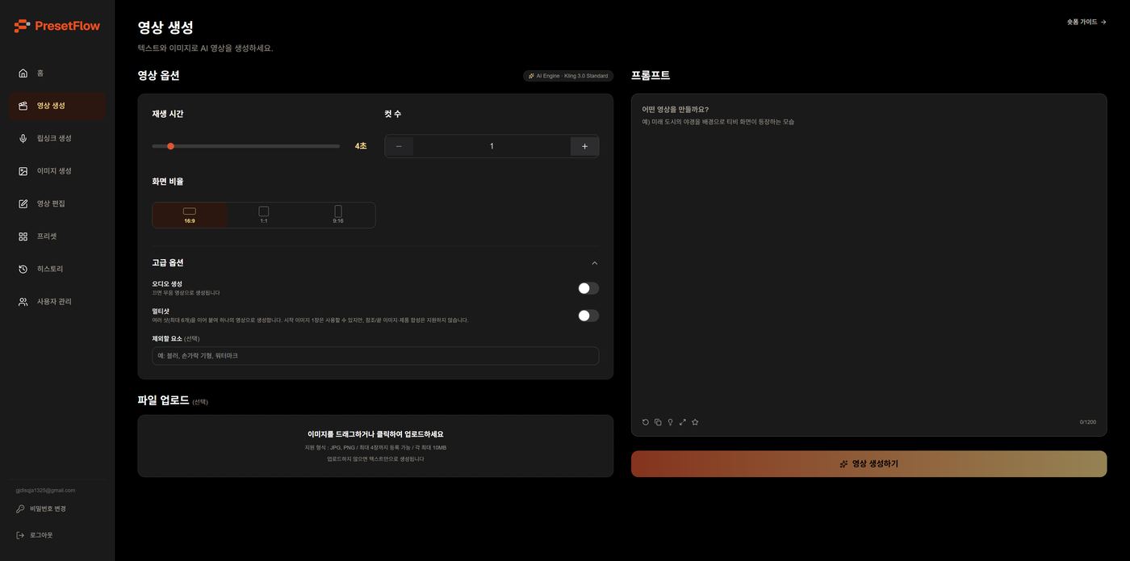Screen dimensions: 1130x561
Task: Click the copy icon under the prompt
Action: pos(658,422)
